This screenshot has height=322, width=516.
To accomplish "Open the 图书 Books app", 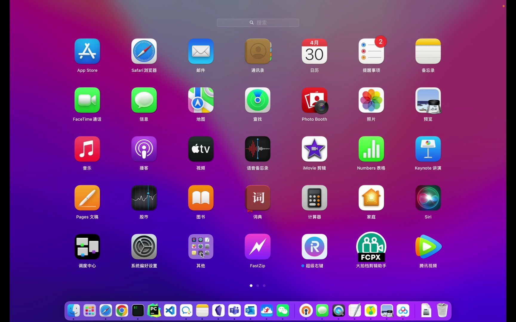I will (x=201, y=198).
